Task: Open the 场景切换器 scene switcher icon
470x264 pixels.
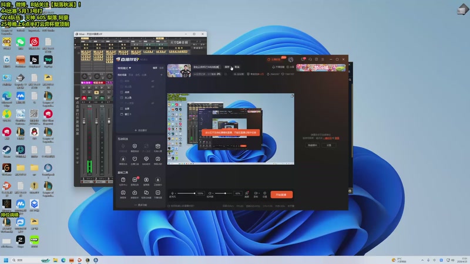Action: click(x=146, y=194)
